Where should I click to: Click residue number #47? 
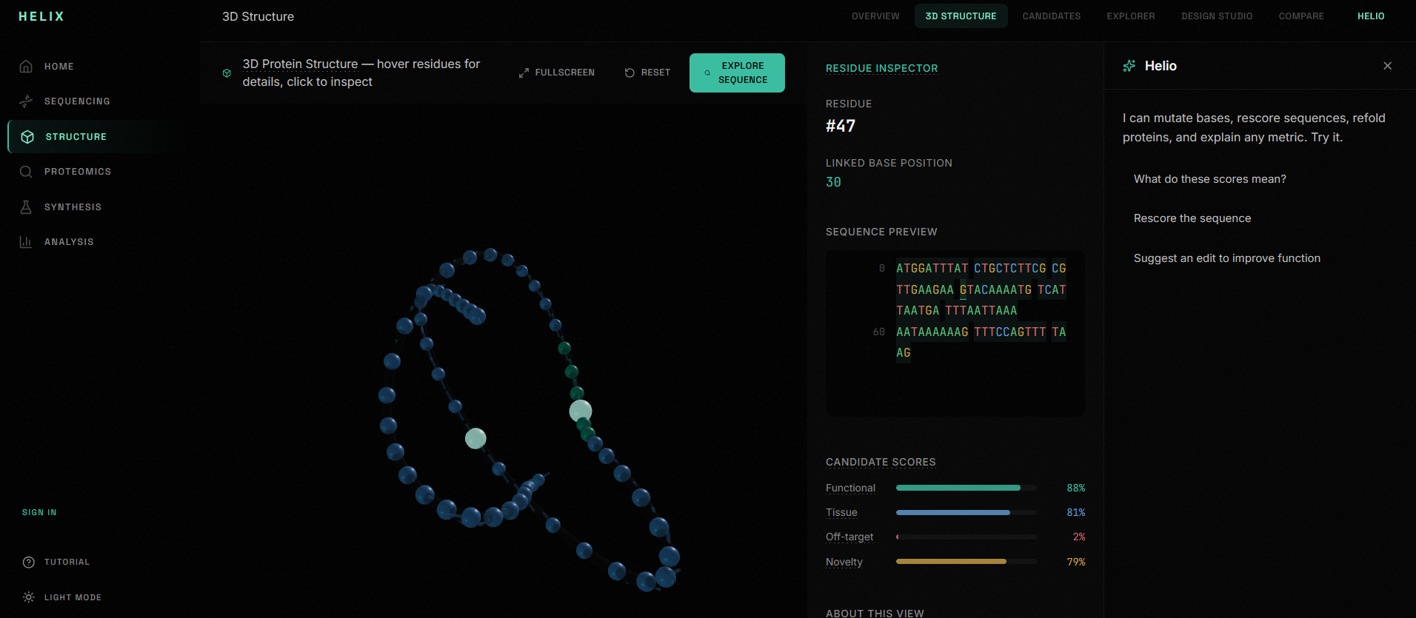(x=841, y=126)
